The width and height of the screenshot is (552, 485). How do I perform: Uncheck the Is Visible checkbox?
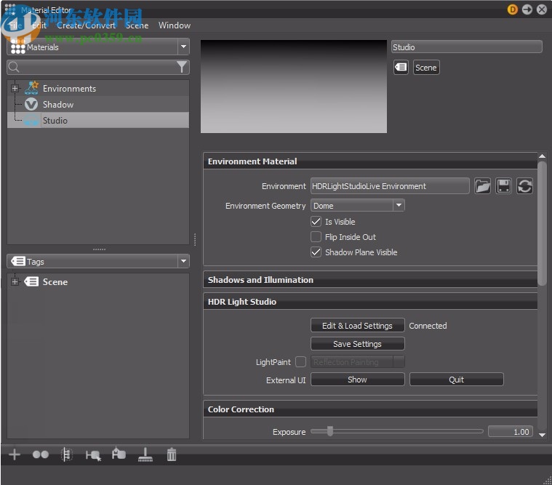point(316,221)
